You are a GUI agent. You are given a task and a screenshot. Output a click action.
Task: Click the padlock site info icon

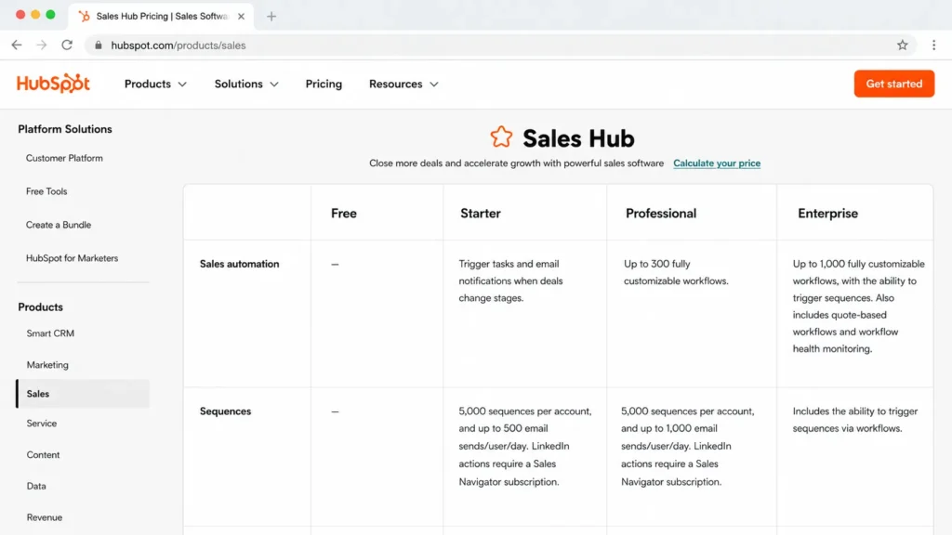99,45
